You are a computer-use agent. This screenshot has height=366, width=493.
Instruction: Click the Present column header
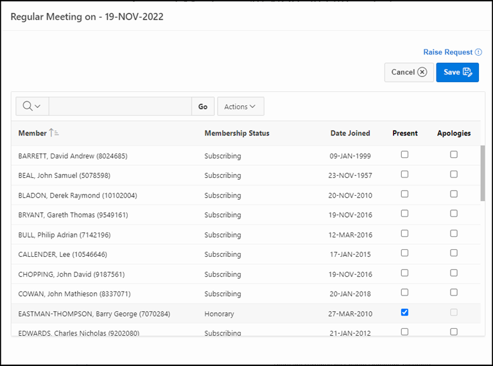tap(404, 134)
